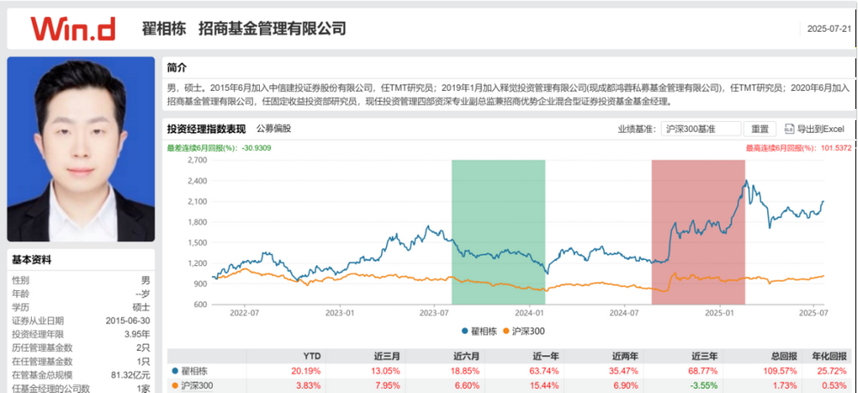Click the 证券从业日期 value 2015-06-30
This screenshot has height=393, width=858.
(x=128, y=321)
